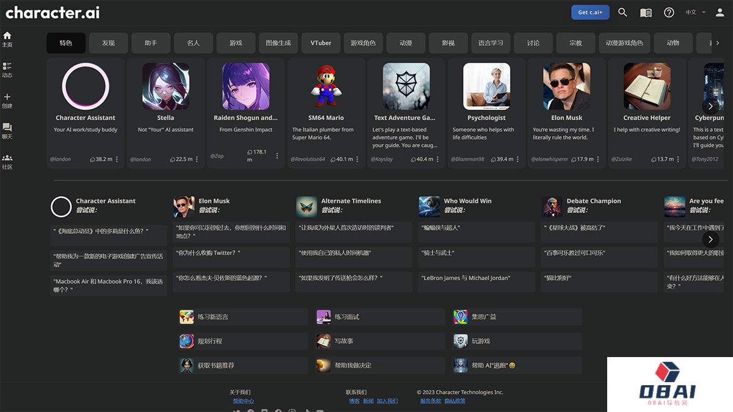Open more options on Character Assistant card
733x412 pixels.
(117, 159)
